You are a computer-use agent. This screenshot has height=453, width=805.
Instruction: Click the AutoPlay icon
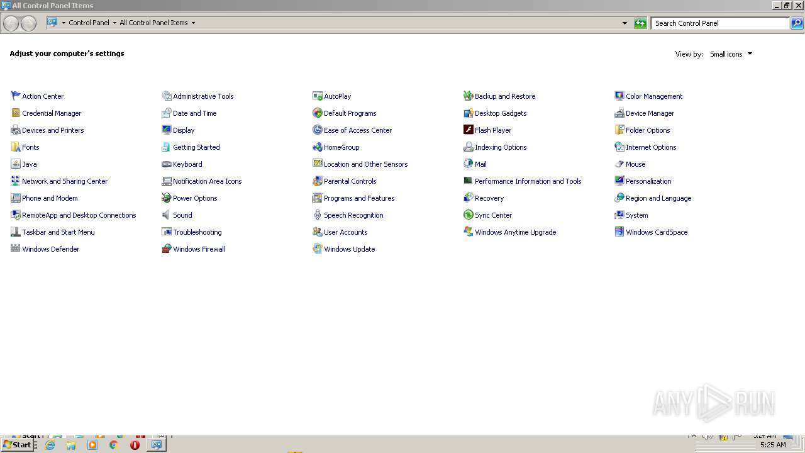coord(318,96)
